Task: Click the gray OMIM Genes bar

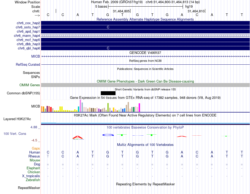Action: (x=146, y=85)
